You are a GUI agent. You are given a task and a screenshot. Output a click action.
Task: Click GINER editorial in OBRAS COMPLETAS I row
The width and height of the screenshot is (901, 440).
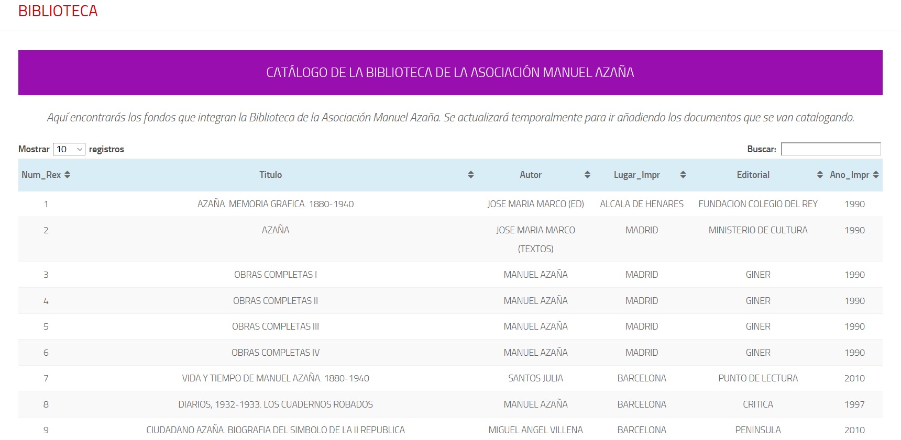(x=758, y=275)
